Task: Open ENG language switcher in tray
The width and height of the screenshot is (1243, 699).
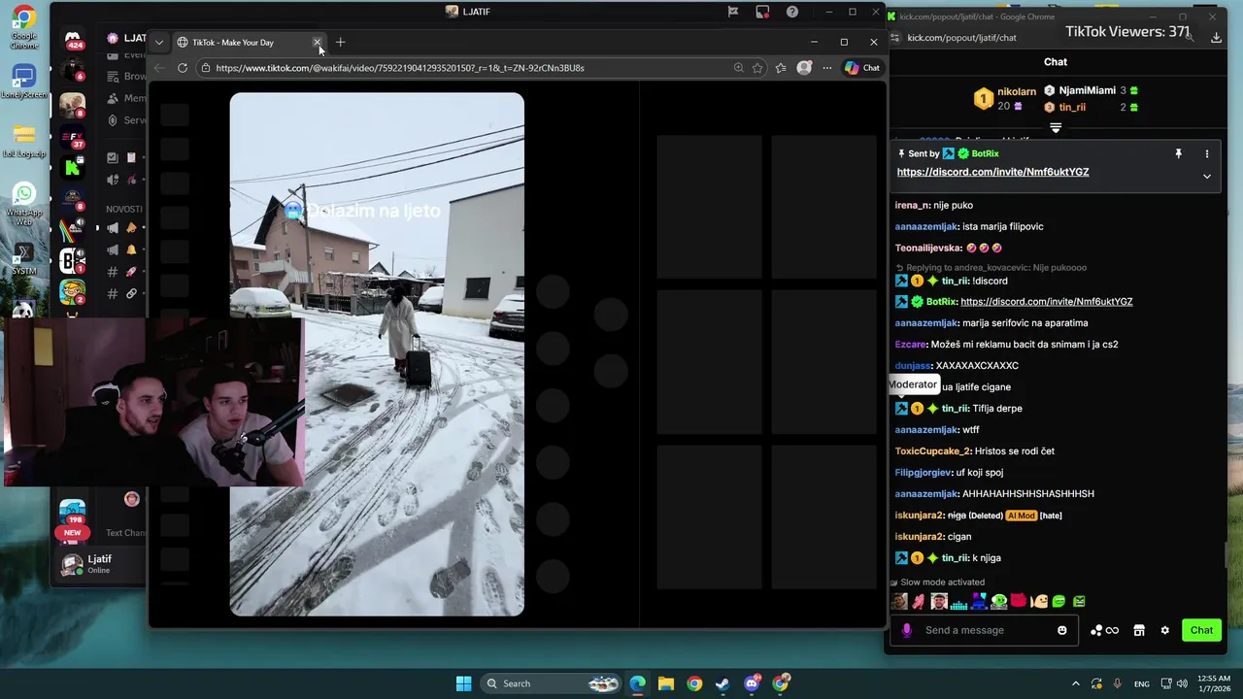Action: (1142, 683)
